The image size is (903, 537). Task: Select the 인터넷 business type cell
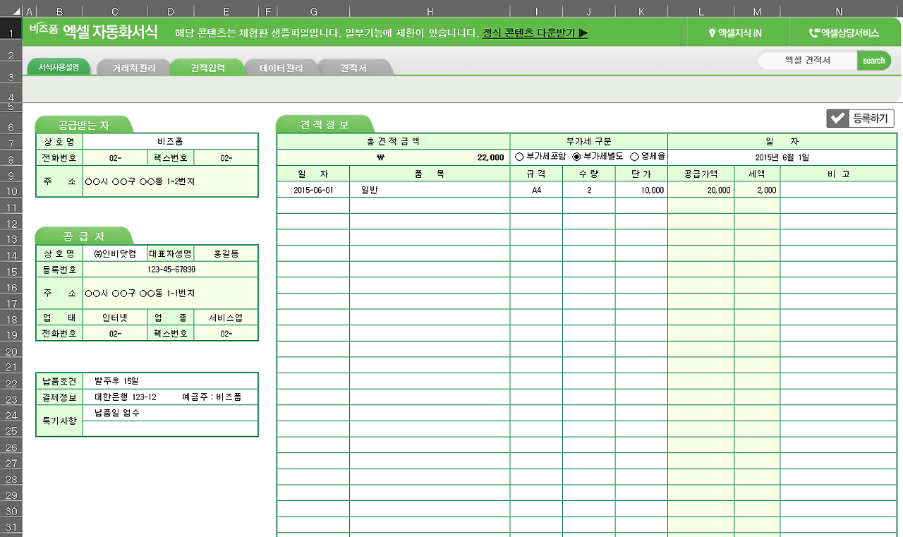click(115, 318)
